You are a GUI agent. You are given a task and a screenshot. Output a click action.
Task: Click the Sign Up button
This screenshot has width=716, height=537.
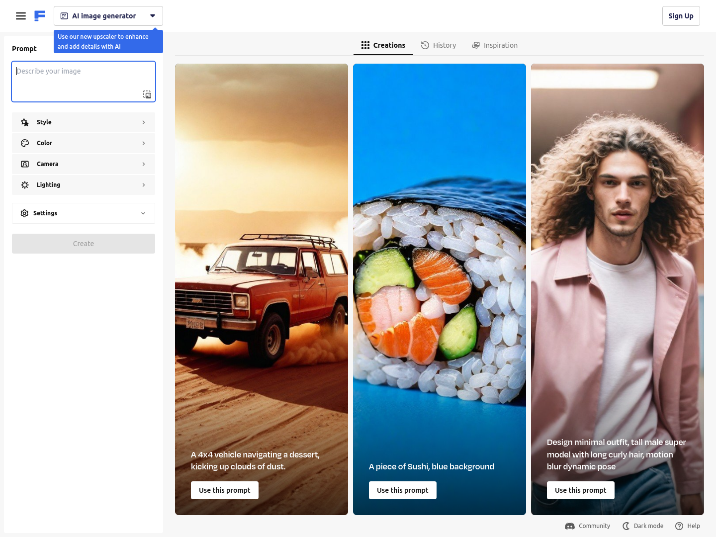point(681,16)
